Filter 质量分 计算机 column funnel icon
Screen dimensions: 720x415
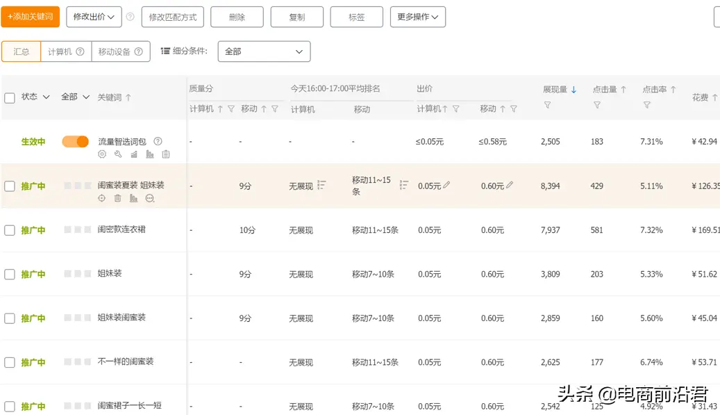(231, 109)
